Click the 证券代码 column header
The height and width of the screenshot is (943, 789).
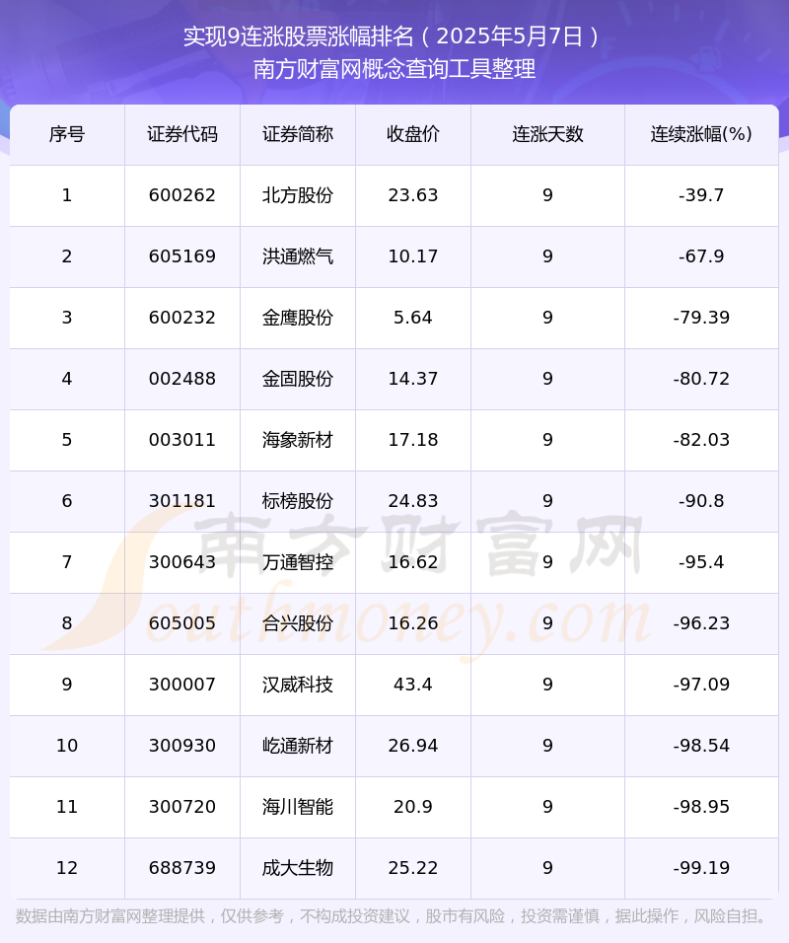(182, 134)
